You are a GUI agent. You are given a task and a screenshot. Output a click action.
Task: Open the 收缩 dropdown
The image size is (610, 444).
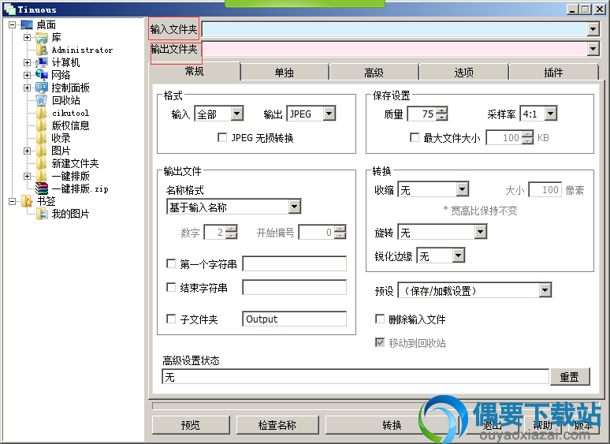pyautogui.click(x=462, y=189)
